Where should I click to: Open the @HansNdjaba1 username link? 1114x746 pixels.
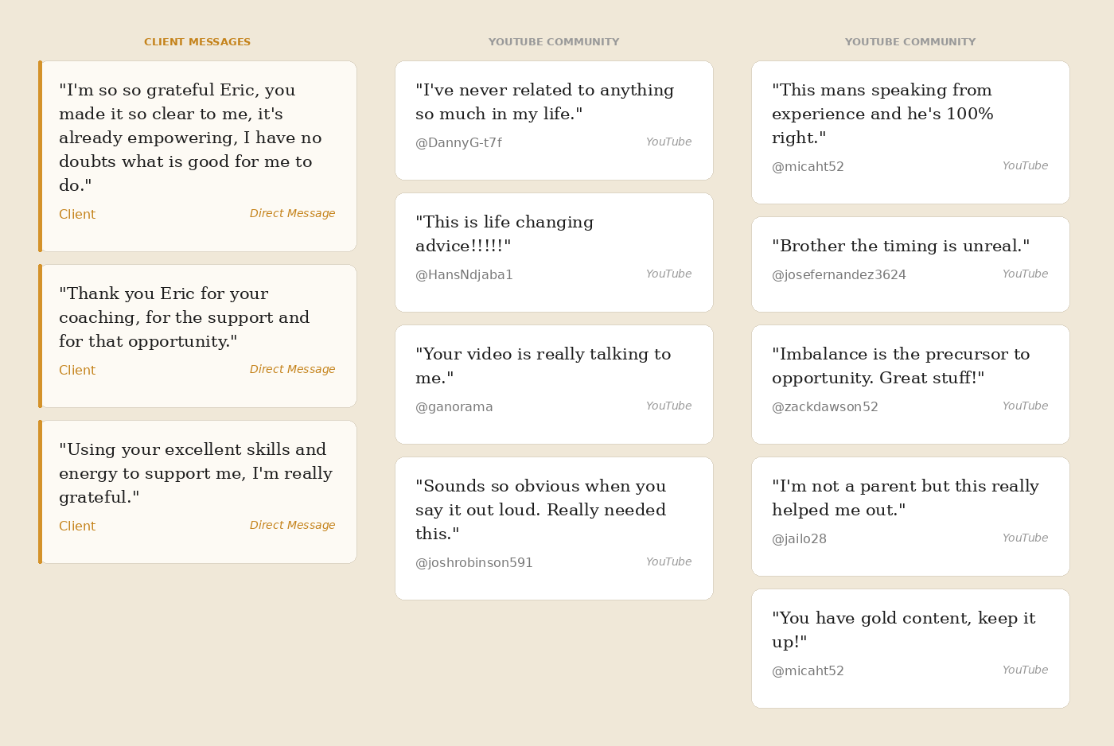(464, 275)
